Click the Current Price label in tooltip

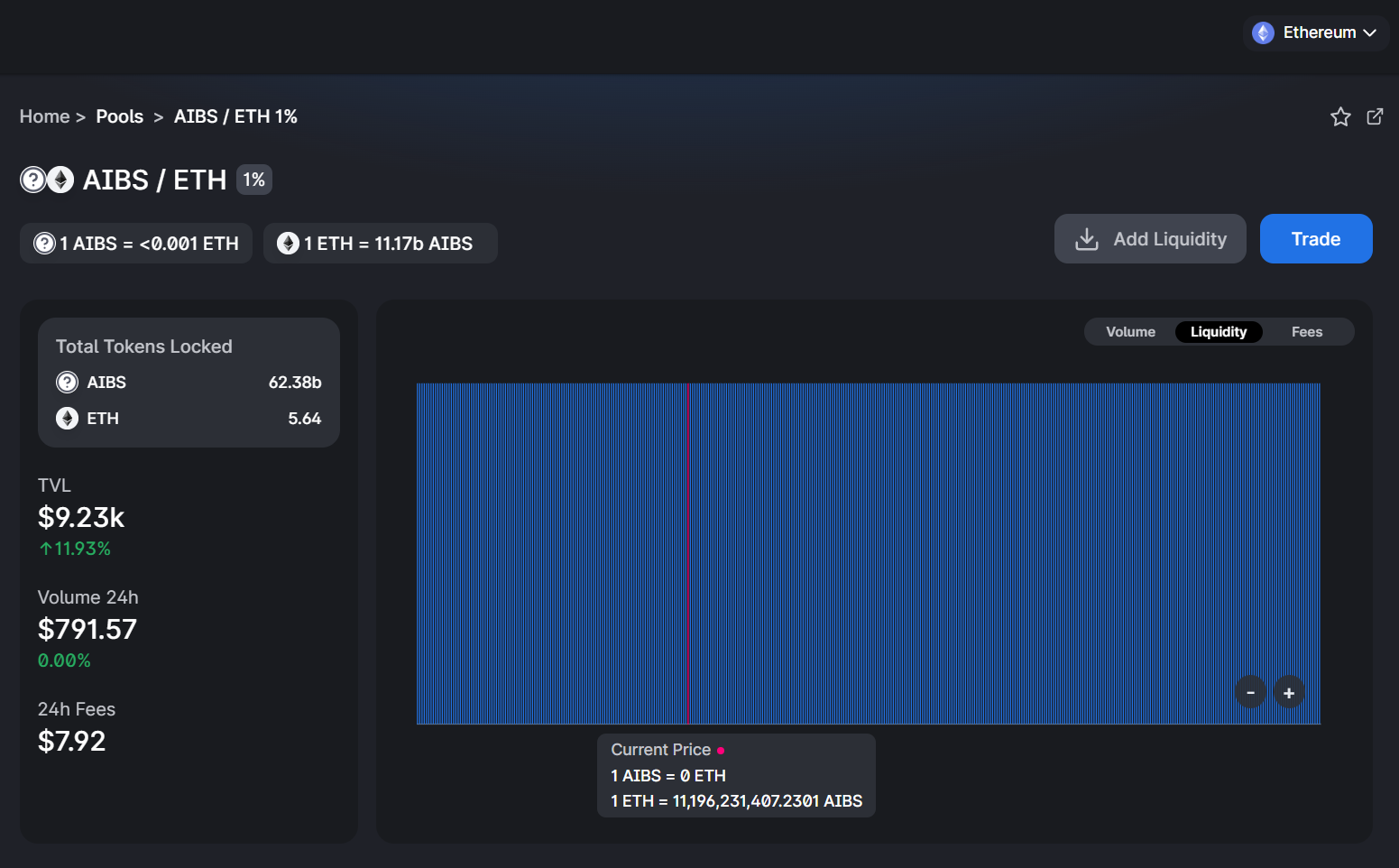click(x=661, y=750)
